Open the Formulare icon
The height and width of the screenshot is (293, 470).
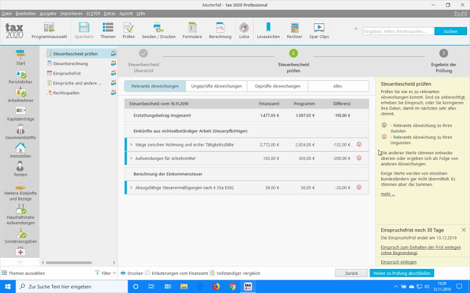coord(192,30)
